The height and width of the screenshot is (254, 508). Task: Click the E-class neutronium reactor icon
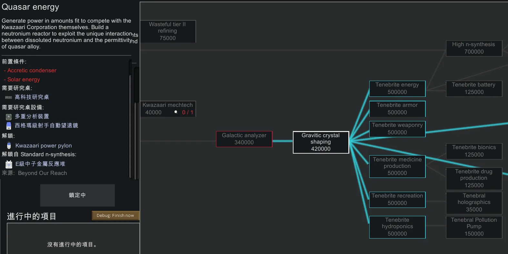point(9,164)
